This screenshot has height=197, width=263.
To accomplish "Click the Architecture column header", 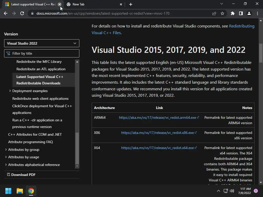I will [x=104, y=108].
